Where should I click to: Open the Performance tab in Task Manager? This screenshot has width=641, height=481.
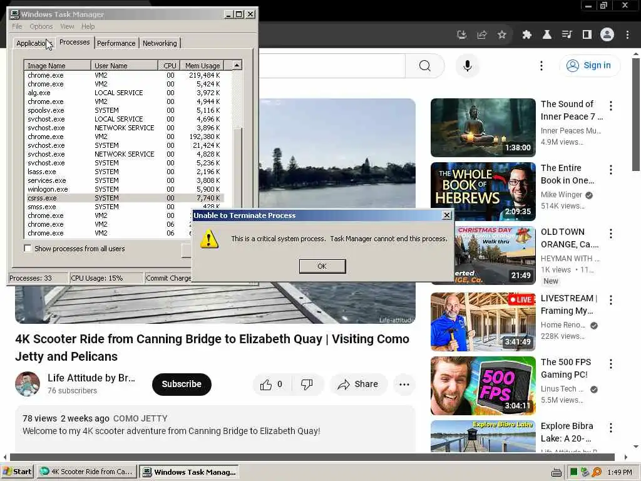(x=116, y=43)
